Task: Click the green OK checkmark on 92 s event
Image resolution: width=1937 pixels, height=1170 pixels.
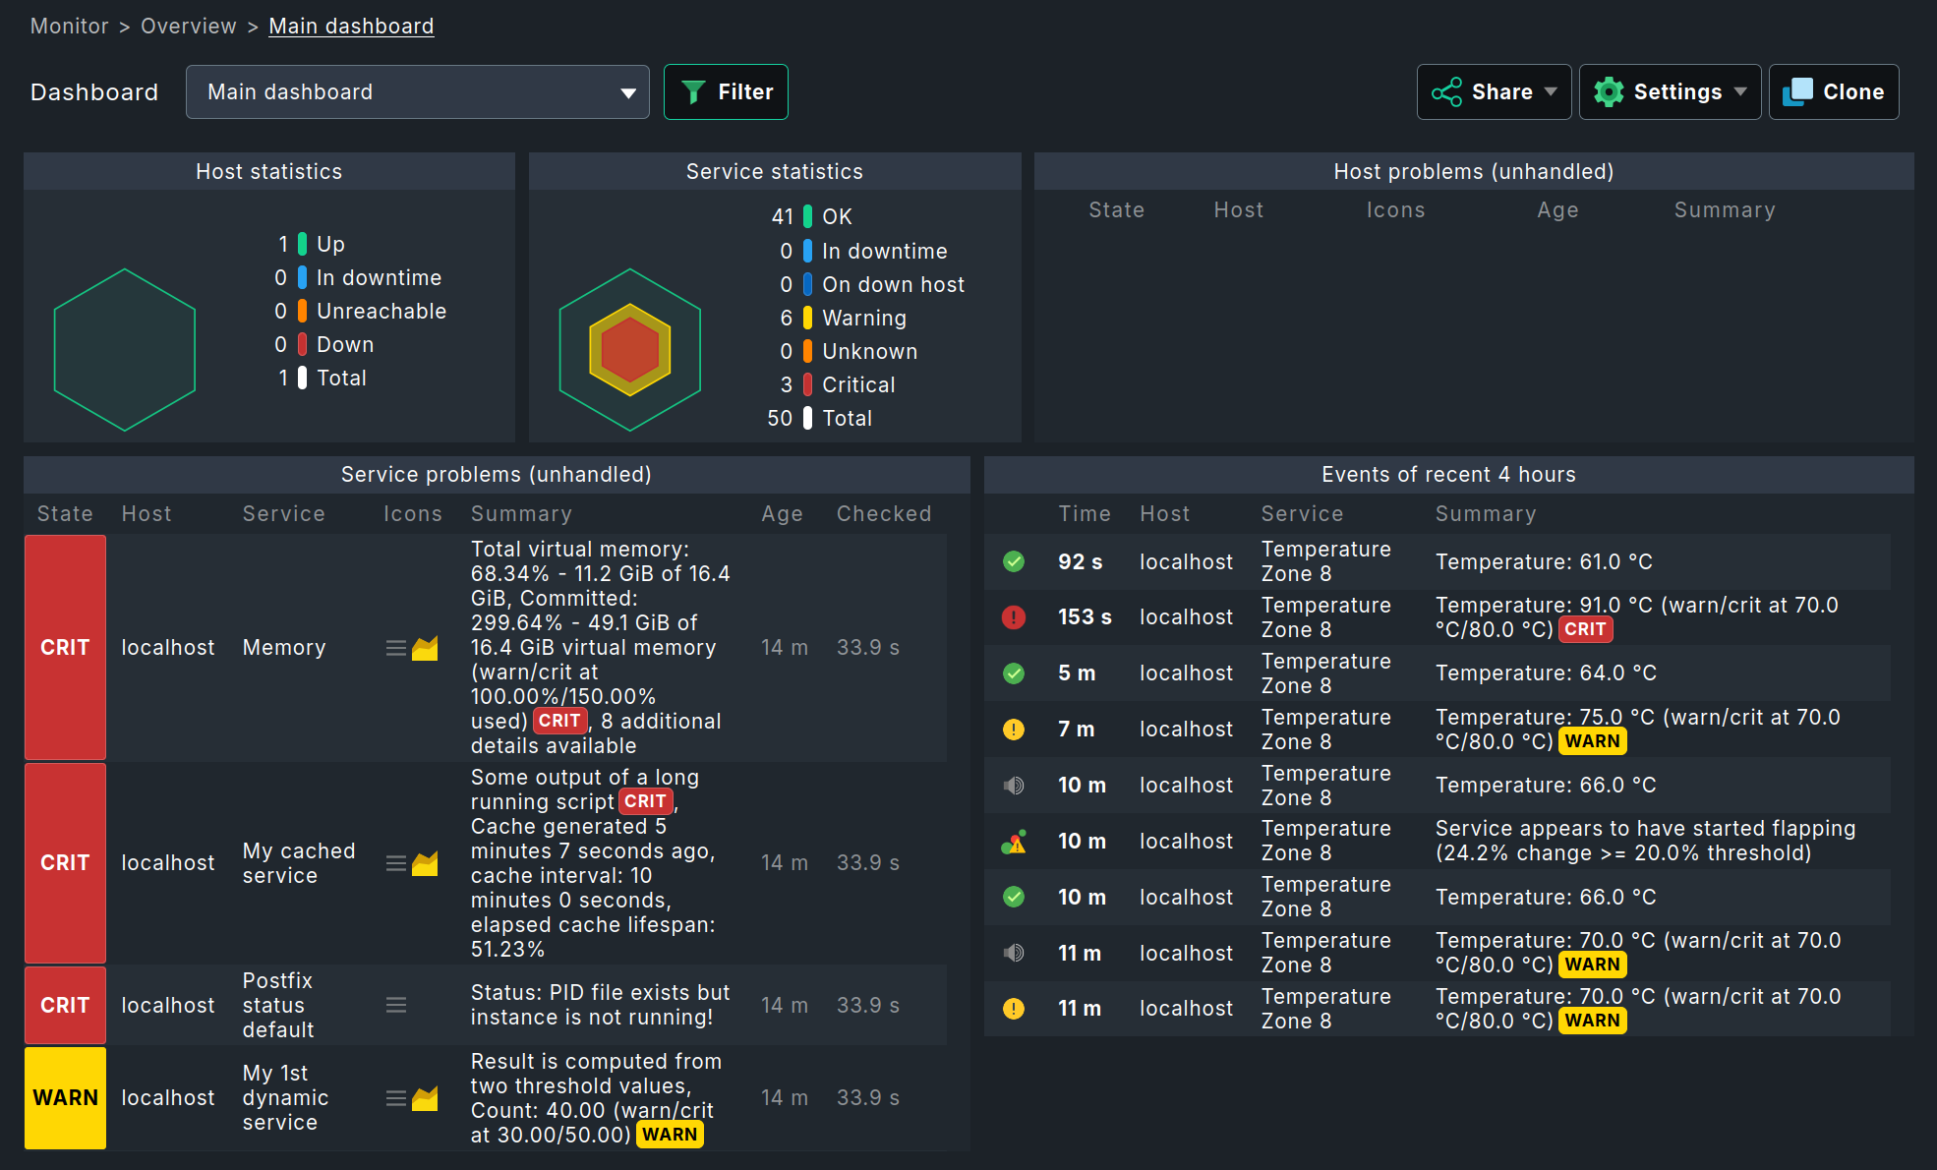Action: pos(1014,561)
